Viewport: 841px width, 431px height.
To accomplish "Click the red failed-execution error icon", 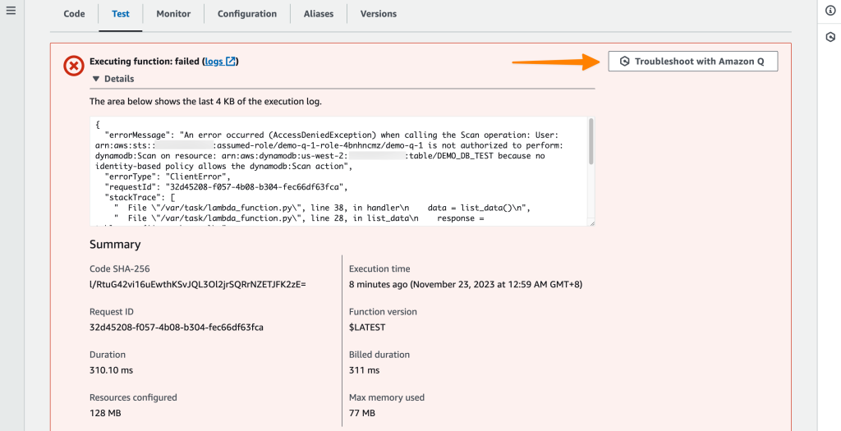I will tap(73, 66).
